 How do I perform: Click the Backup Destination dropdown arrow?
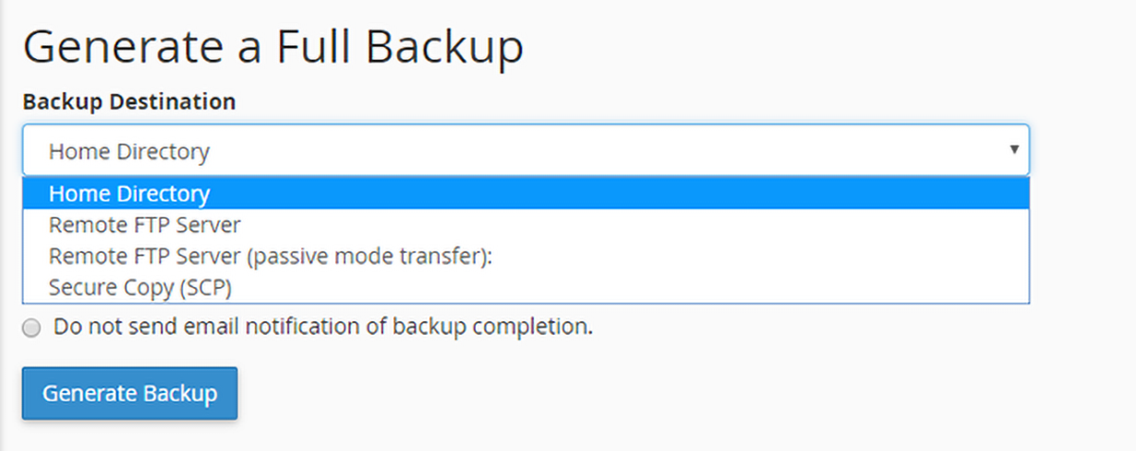click(1013, 150)
